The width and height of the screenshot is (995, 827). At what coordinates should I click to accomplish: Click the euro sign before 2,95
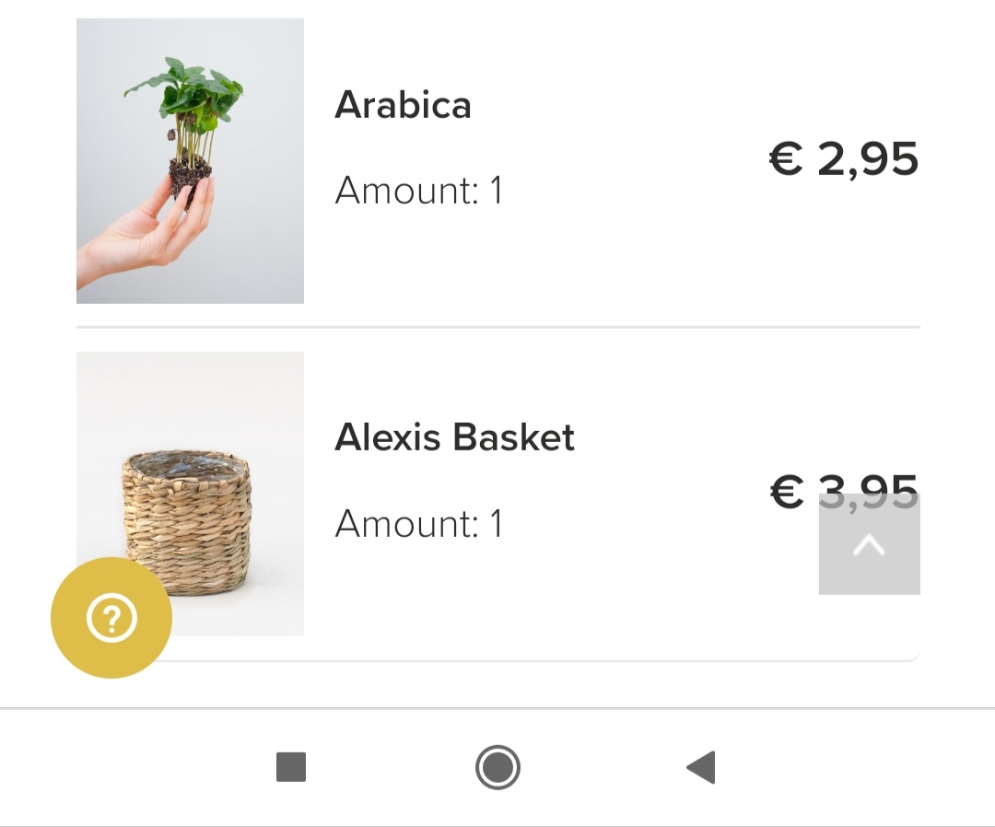786,157
